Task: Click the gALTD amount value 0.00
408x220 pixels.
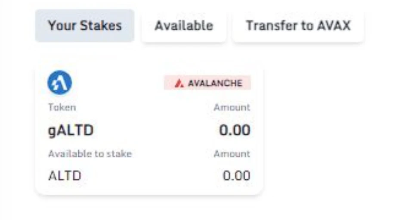Action: click(235, 130)
